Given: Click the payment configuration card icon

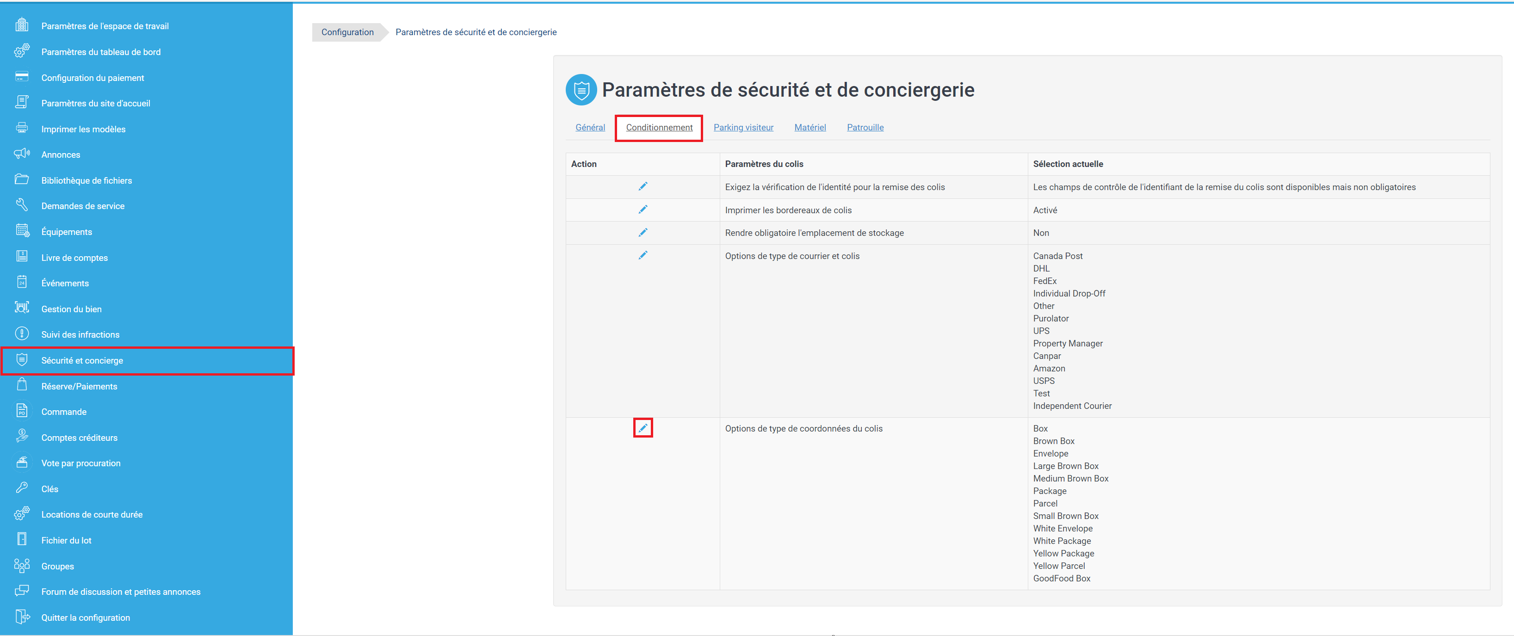Looking at the screenshot, I should pos(22,77).
